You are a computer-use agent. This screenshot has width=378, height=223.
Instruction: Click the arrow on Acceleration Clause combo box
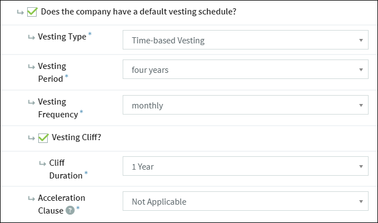[x=361, y=201]
